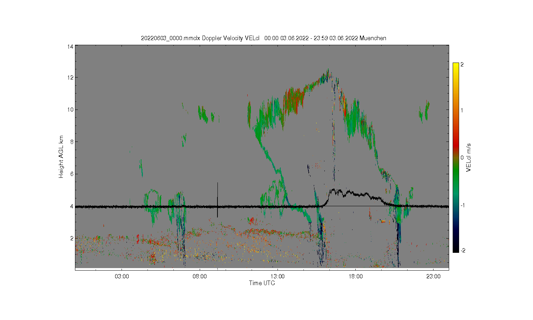Click the height axis label 8
Image resolution: width=533 pixels, height=320 pixels.
click(72, 142)
